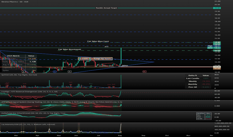Image resolution: width=233 pixels, height=137 pixels.
Task: Click the red 'E' earnings marker near September
Action: pos(144,71)
